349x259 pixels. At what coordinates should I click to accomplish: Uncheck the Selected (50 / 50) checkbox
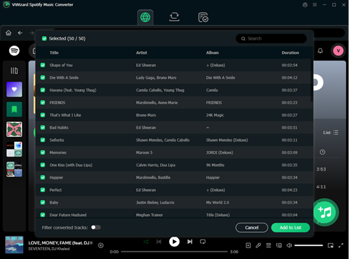point(44,38)
